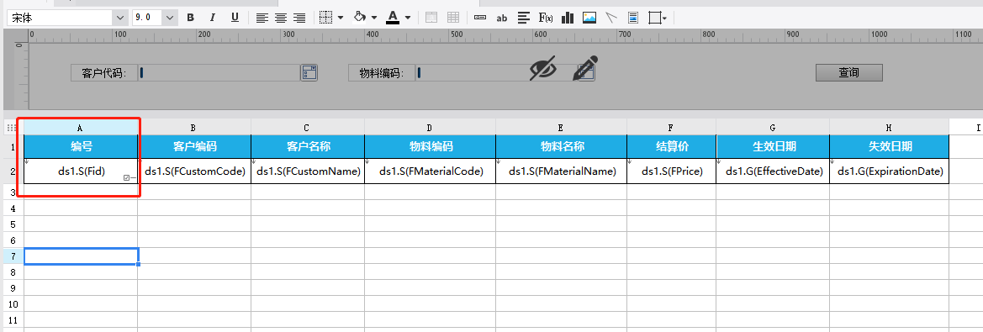Align cell text right
This screenshot has width=983, height=332.
[299, 18]
